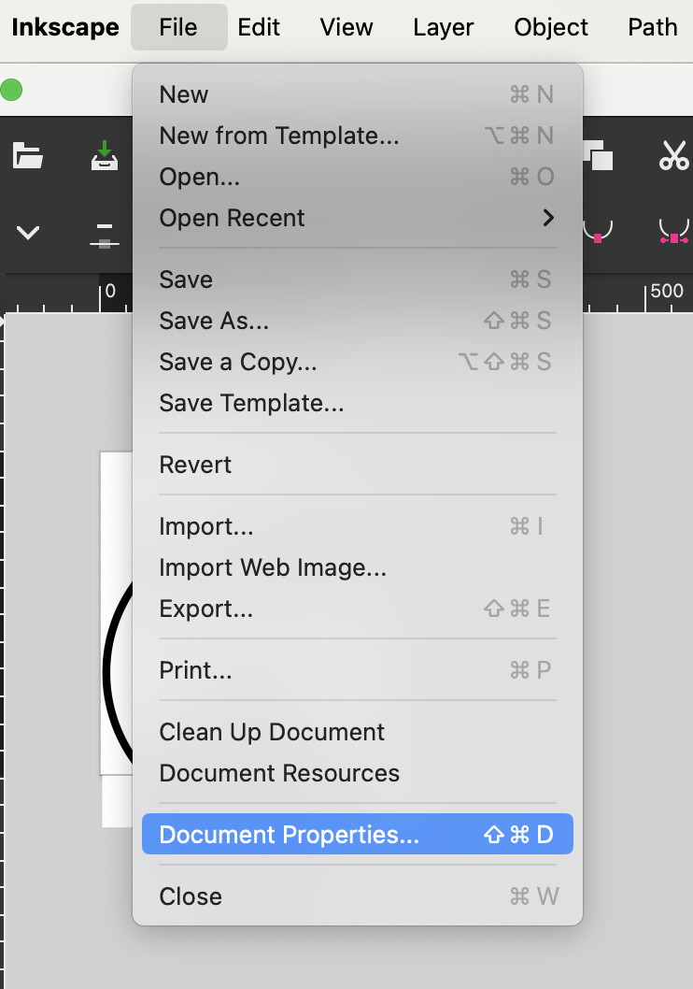Choose Revert menu item

357,465
